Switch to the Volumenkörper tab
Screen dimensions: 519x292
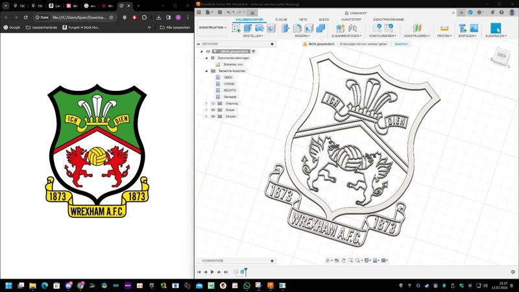click(x=249, y=19)
